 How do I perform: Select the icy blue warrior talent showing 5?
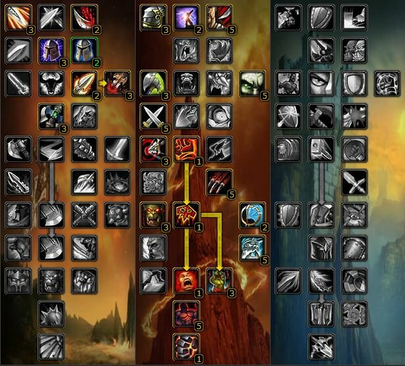click(252, 248)
